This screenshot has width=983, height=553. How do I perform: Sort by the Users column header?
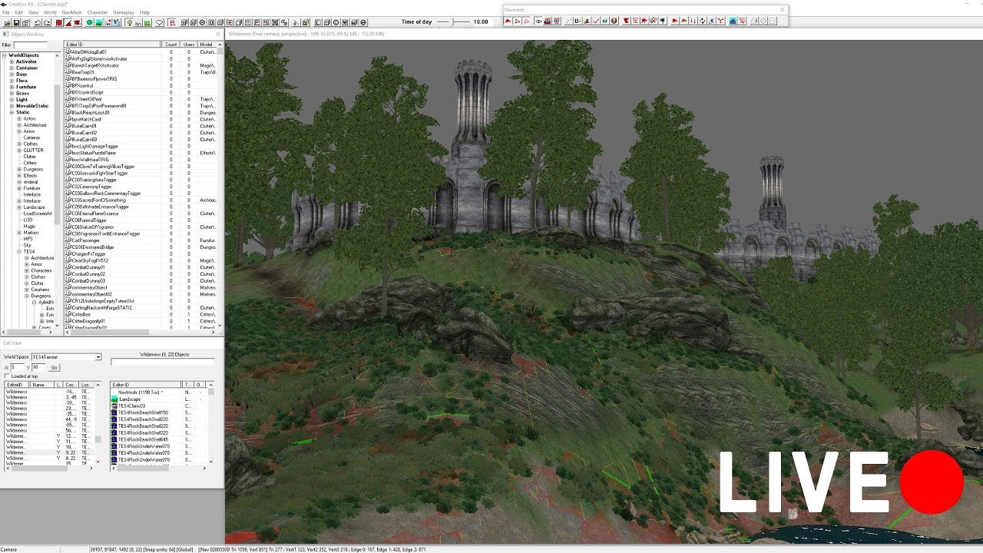pyautogui.click(x=189, y=45)
